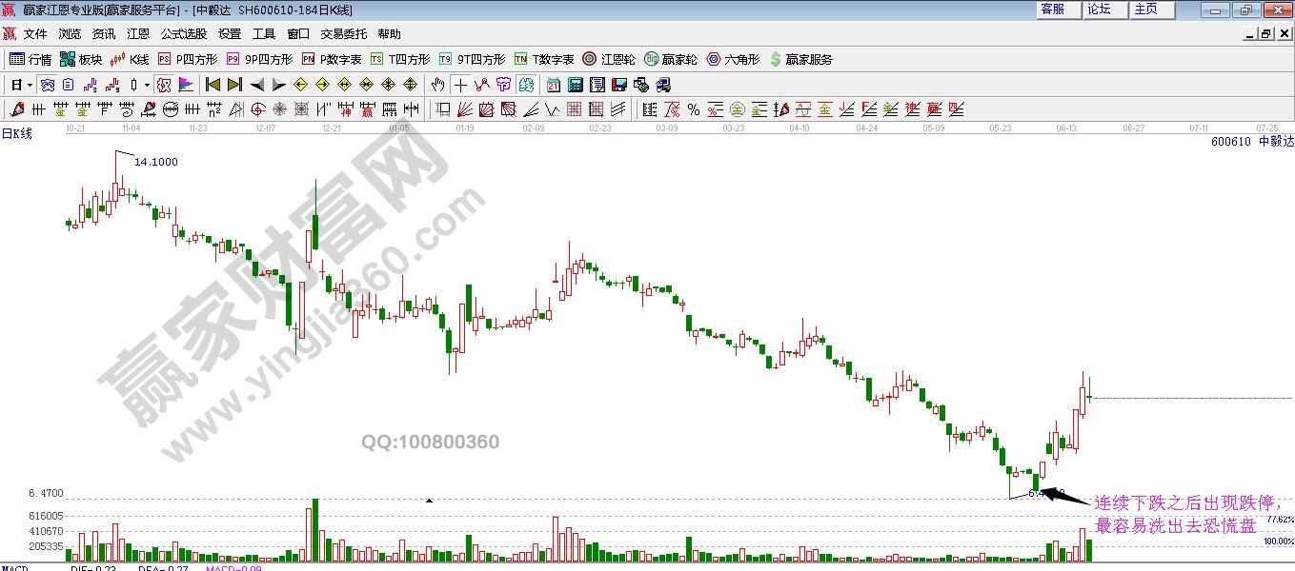The image size is (1295, 571).
Task: Click the calculator icon in toolbar
Action: [x=575, y=85]
